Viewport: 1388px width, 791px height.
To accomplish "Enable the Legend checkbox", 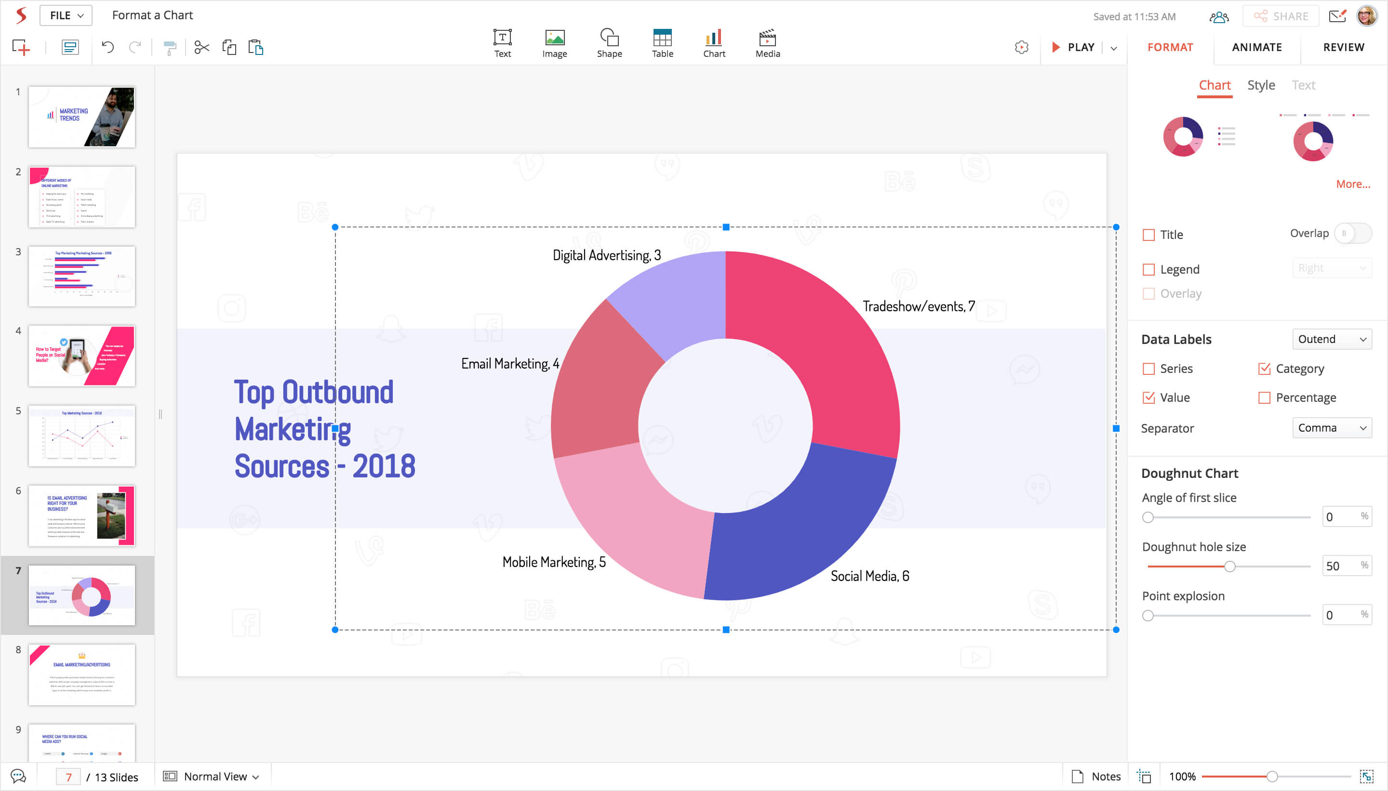I will point(1148,269).
